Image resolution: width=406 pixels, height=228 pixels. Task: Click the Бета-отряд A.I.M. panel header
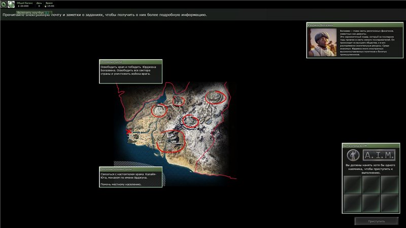(371, 146)
